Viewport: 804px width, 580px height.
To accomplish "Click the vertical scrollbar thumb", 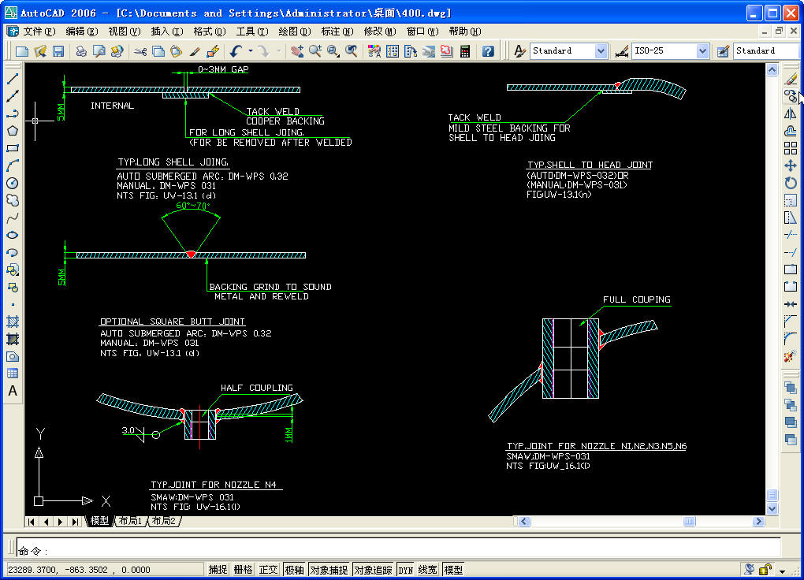I will [772, 496].
